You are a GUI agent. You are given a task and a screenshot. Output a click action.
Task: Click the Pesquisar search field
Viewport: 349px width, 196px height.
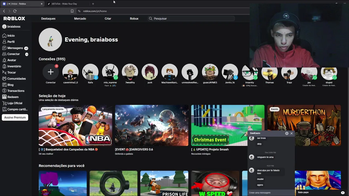point(191,19)
